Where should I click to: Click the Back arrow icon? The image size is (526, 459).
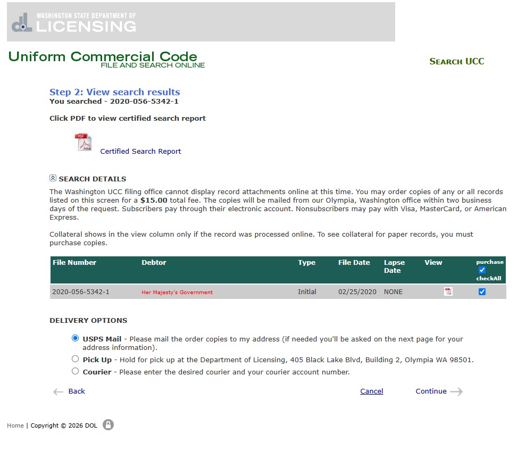point(58,391)
